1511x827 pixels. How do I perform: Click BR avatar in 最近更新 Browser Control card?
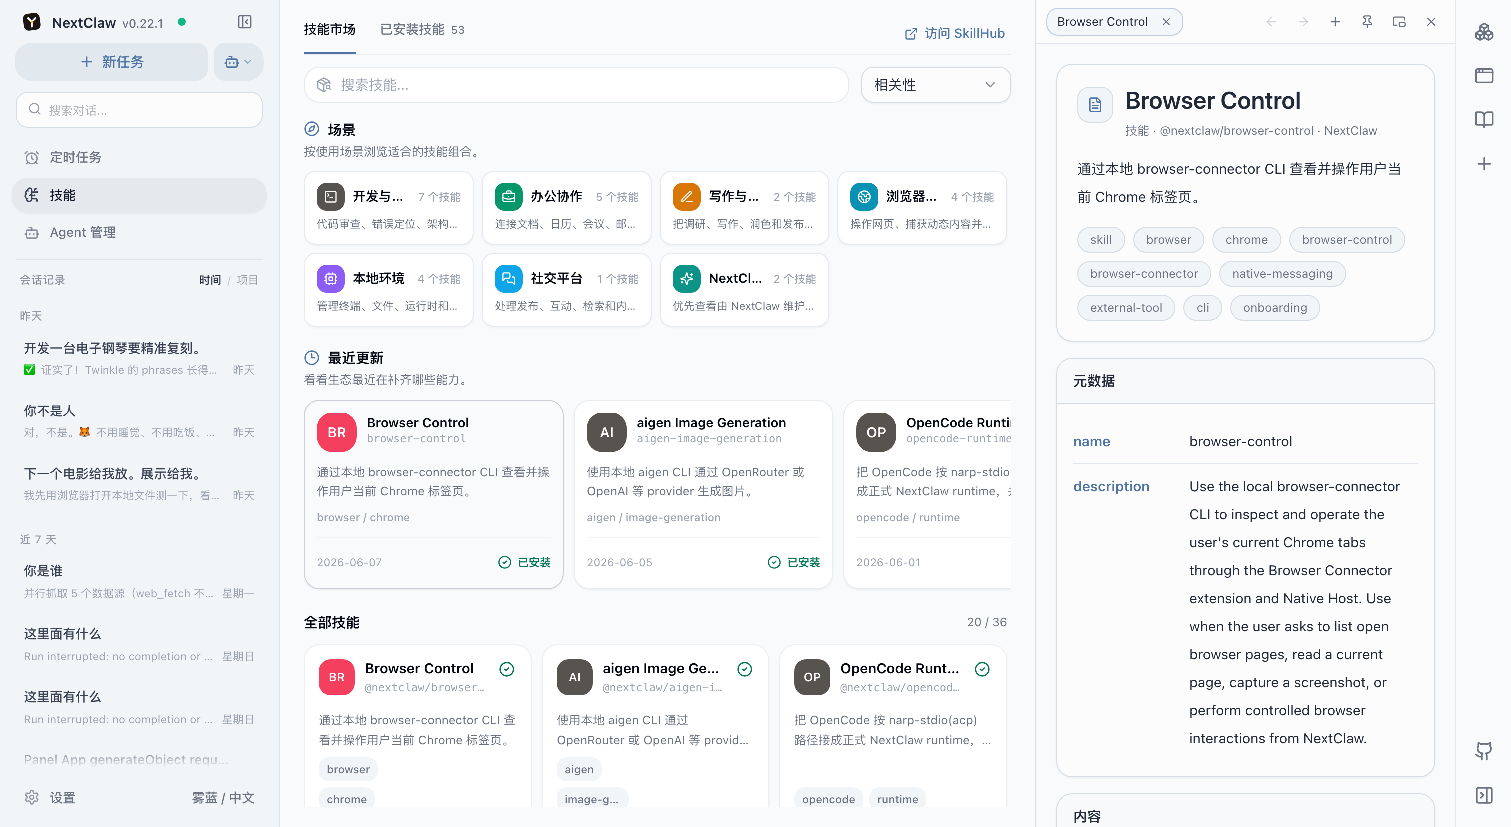tap(336, 432)
